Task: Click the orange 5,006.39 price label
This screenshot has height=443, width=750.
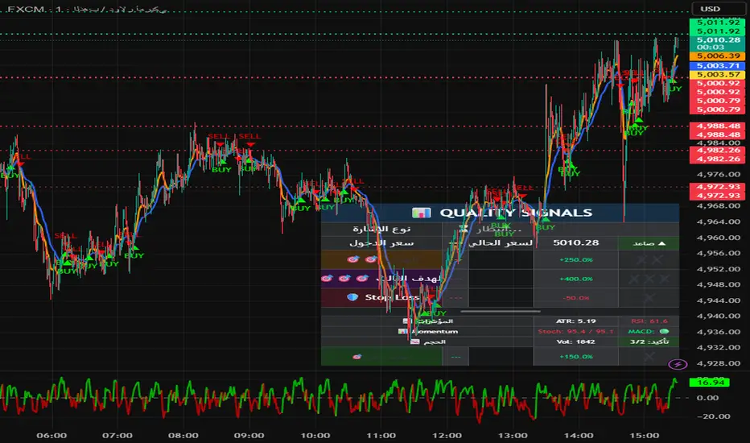Action: pyautogui.click(x=716, y=56)
